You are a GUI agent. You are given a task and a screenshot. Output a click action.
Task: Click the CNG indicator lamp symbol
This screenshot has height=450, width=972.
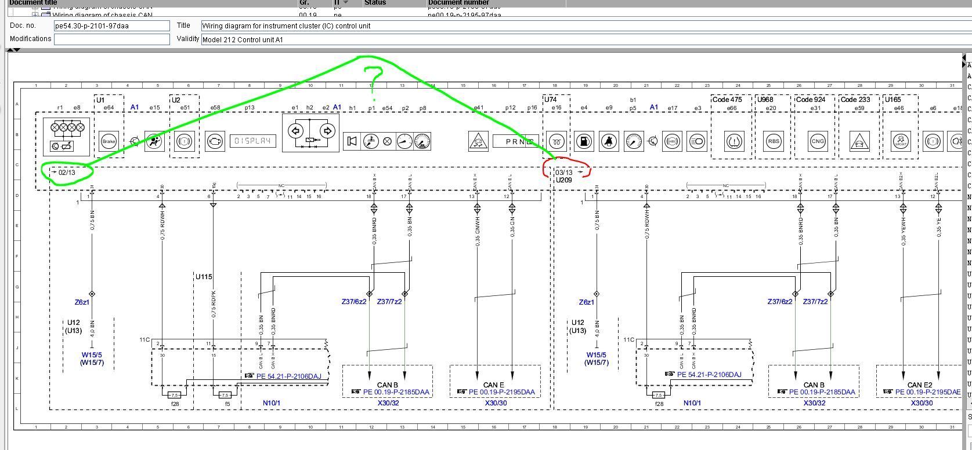coord(817,141)
